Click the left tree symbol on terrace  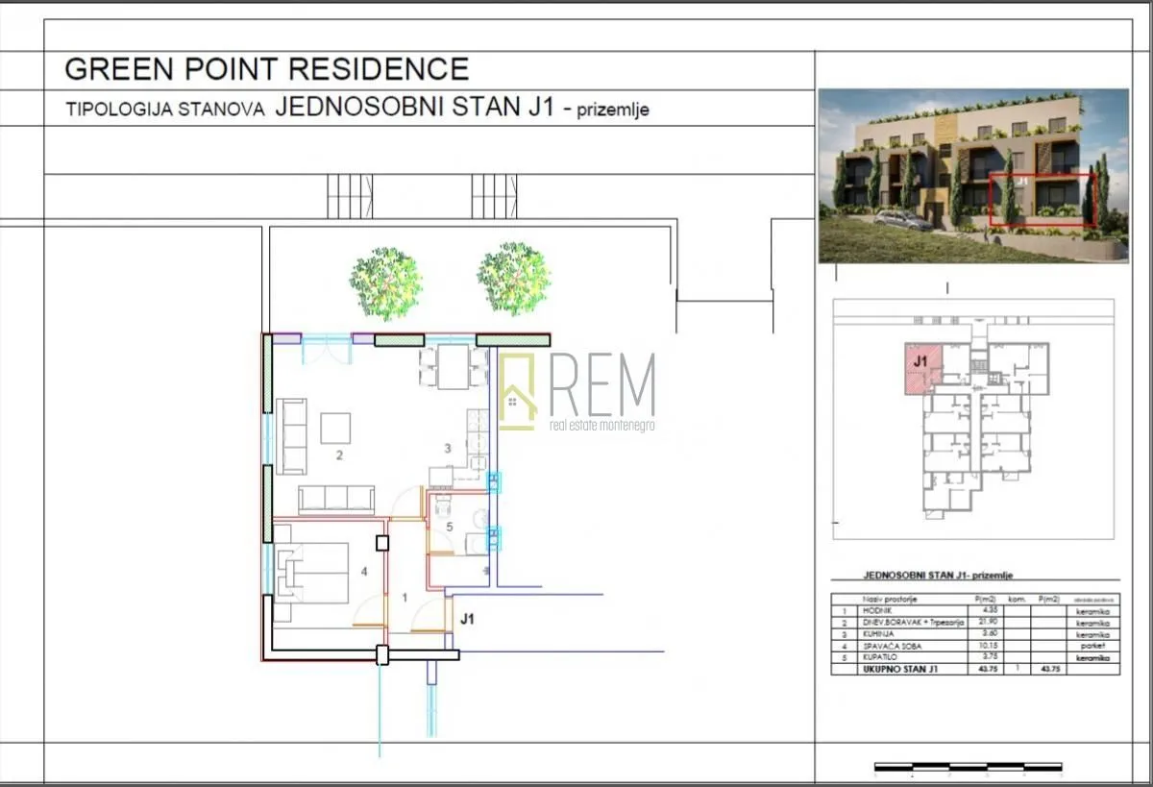point(385,283)
